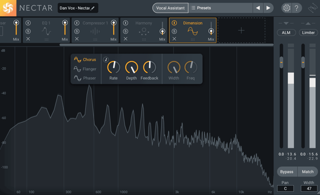Click the Match gain button
The height and width of the screenshot is (195, 320).
pyautogui.click(x=308, y=172)
